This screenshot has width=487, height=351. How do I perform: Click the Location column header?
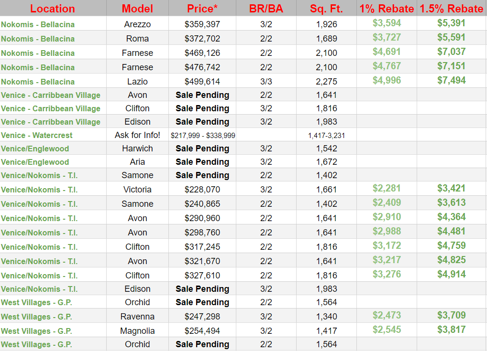click(x=53, y=9)
